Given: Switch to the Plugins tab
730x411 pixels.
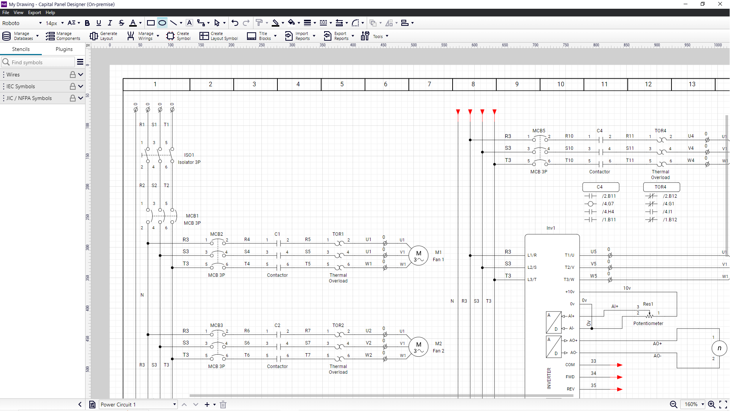Looking at the screenshot, I should tap(64, 49).
